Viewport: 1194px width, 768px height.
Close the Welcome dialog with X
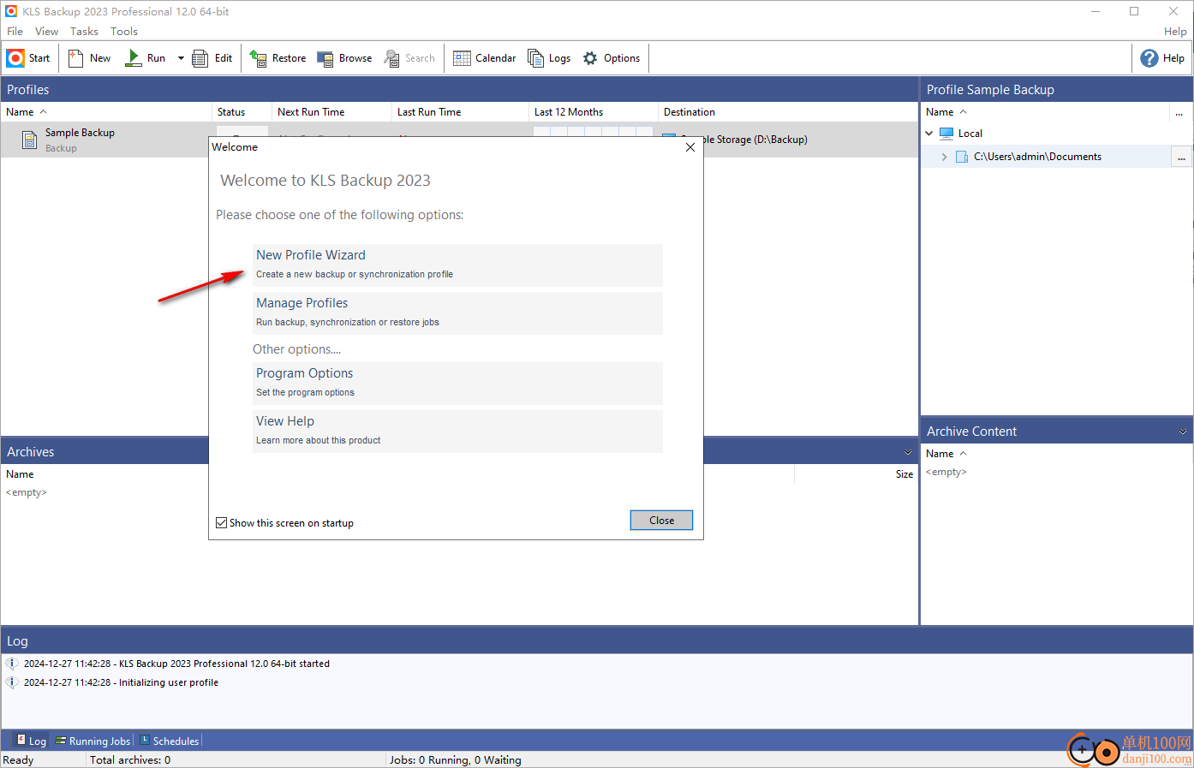click(x=690, y=147)
